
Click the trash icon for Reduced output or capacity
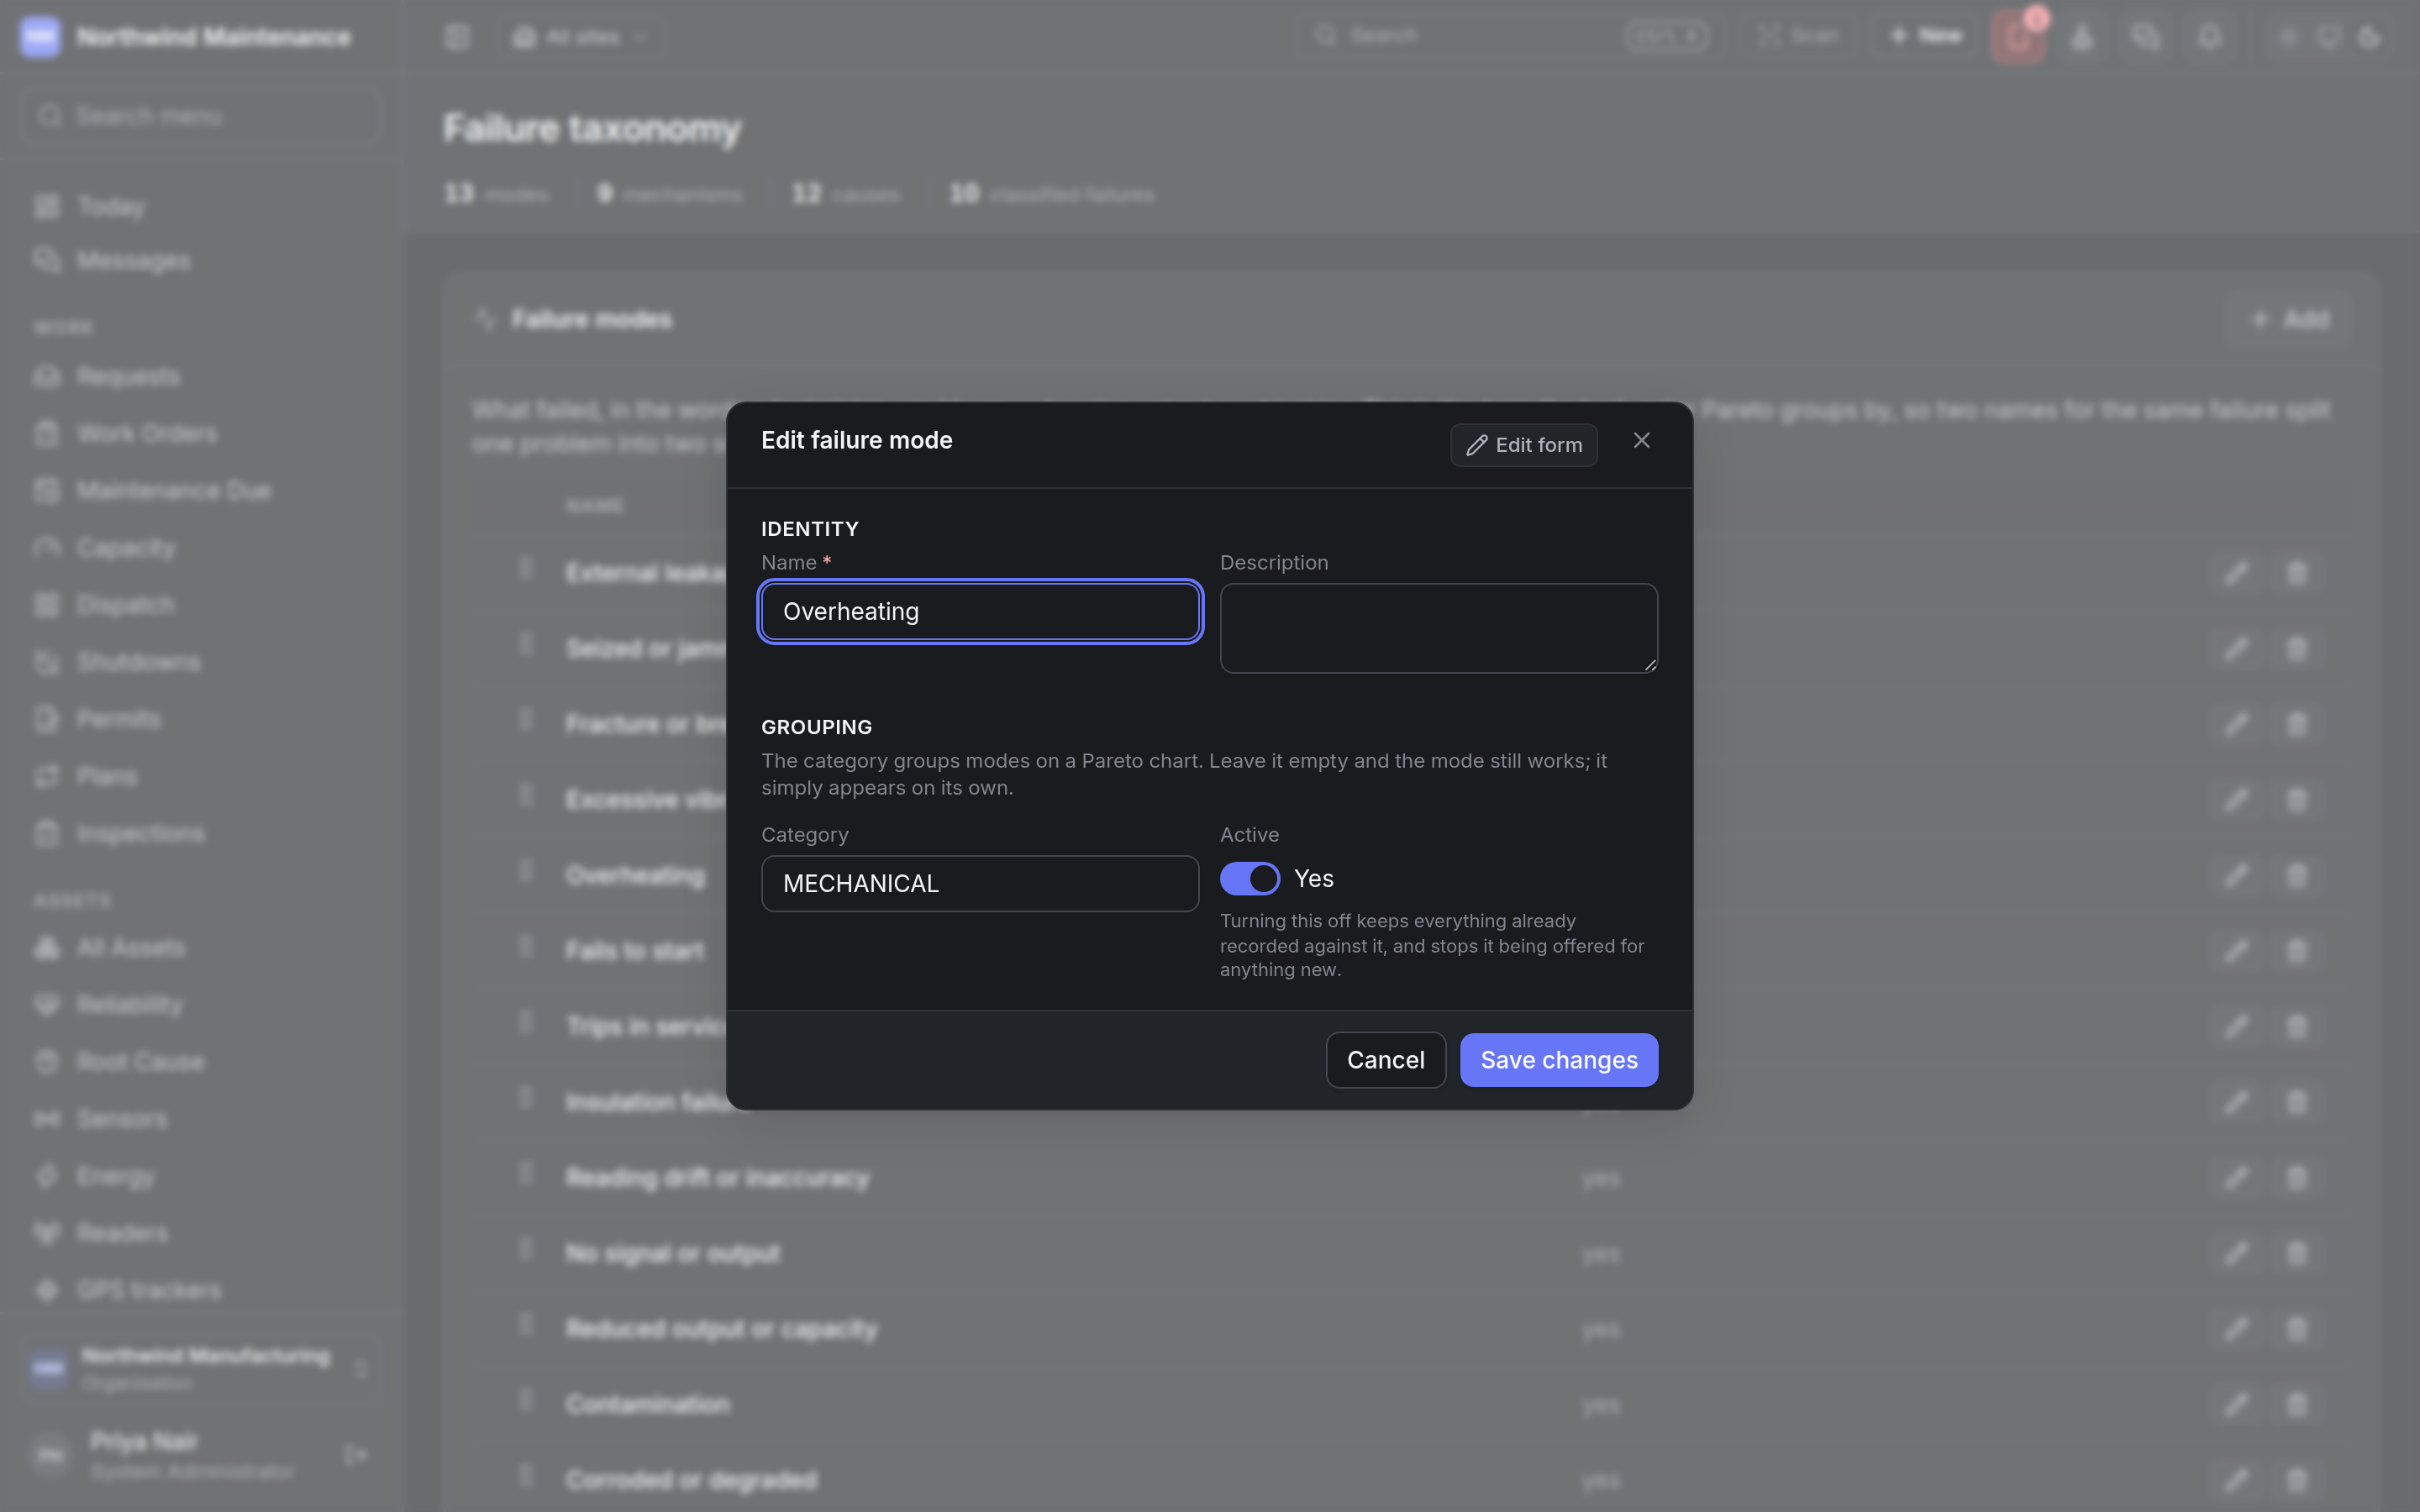coord(2297,1329)
